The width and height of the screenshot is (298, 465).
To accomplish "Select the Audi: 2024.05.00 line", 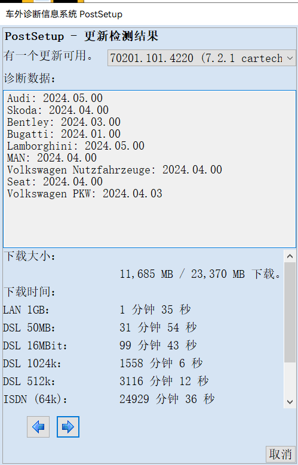I will (x=55, y=98).
